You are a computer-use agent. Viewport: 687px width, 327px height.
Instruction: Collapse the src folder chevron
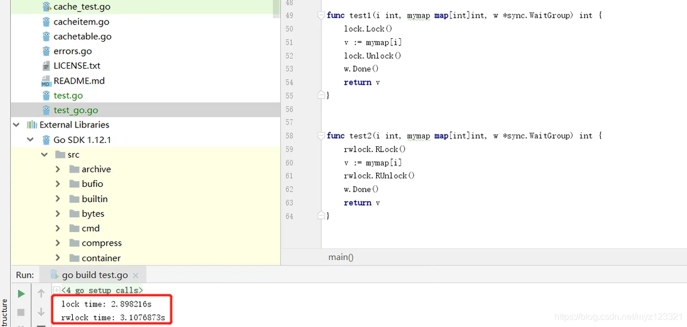[x=44, y=154]
